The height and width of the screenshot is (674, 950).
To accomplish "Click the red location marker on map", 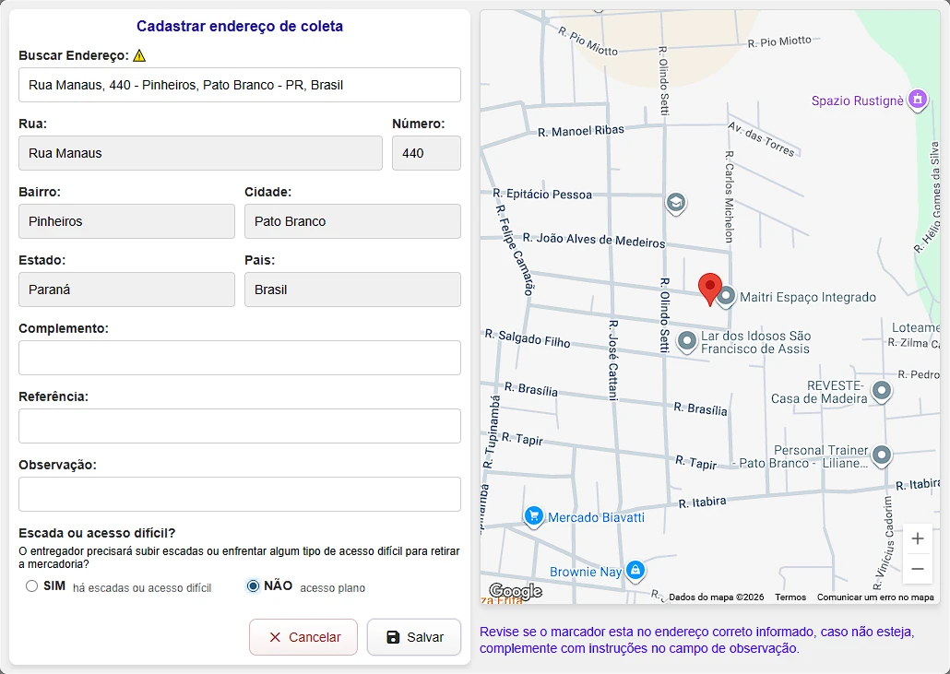I will (710, 290).
